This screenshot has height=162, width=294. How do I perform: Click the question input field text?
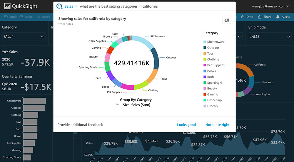(x=119, y=6)
